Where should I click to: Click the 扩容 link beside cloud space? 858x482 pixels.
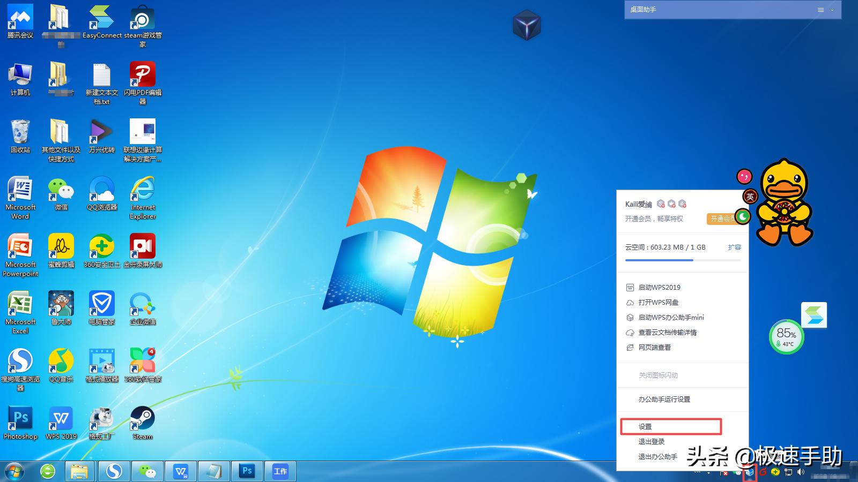click(734, 247)
